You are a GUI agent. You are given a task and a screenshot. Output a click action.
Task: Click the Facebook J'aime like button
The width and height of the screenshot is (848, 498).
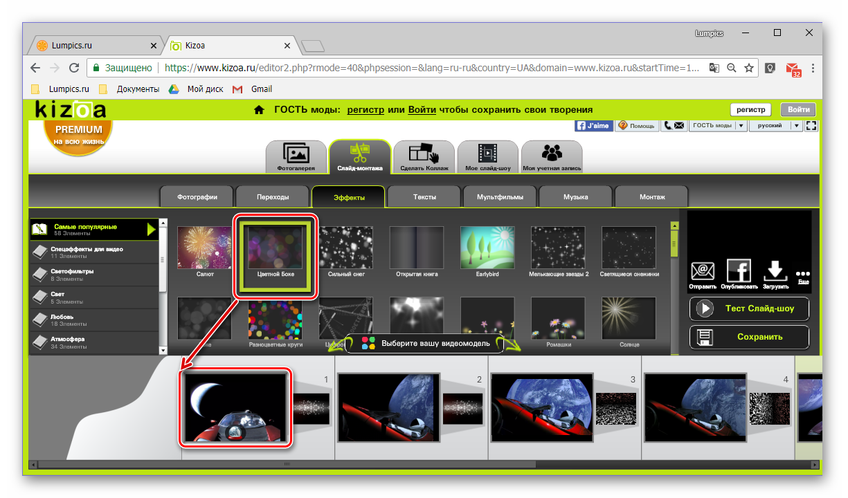(594, 125)
